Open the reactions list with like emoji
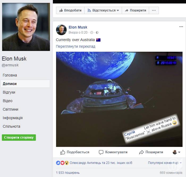This screenshot has width=186, height=177. coord(58,163)
